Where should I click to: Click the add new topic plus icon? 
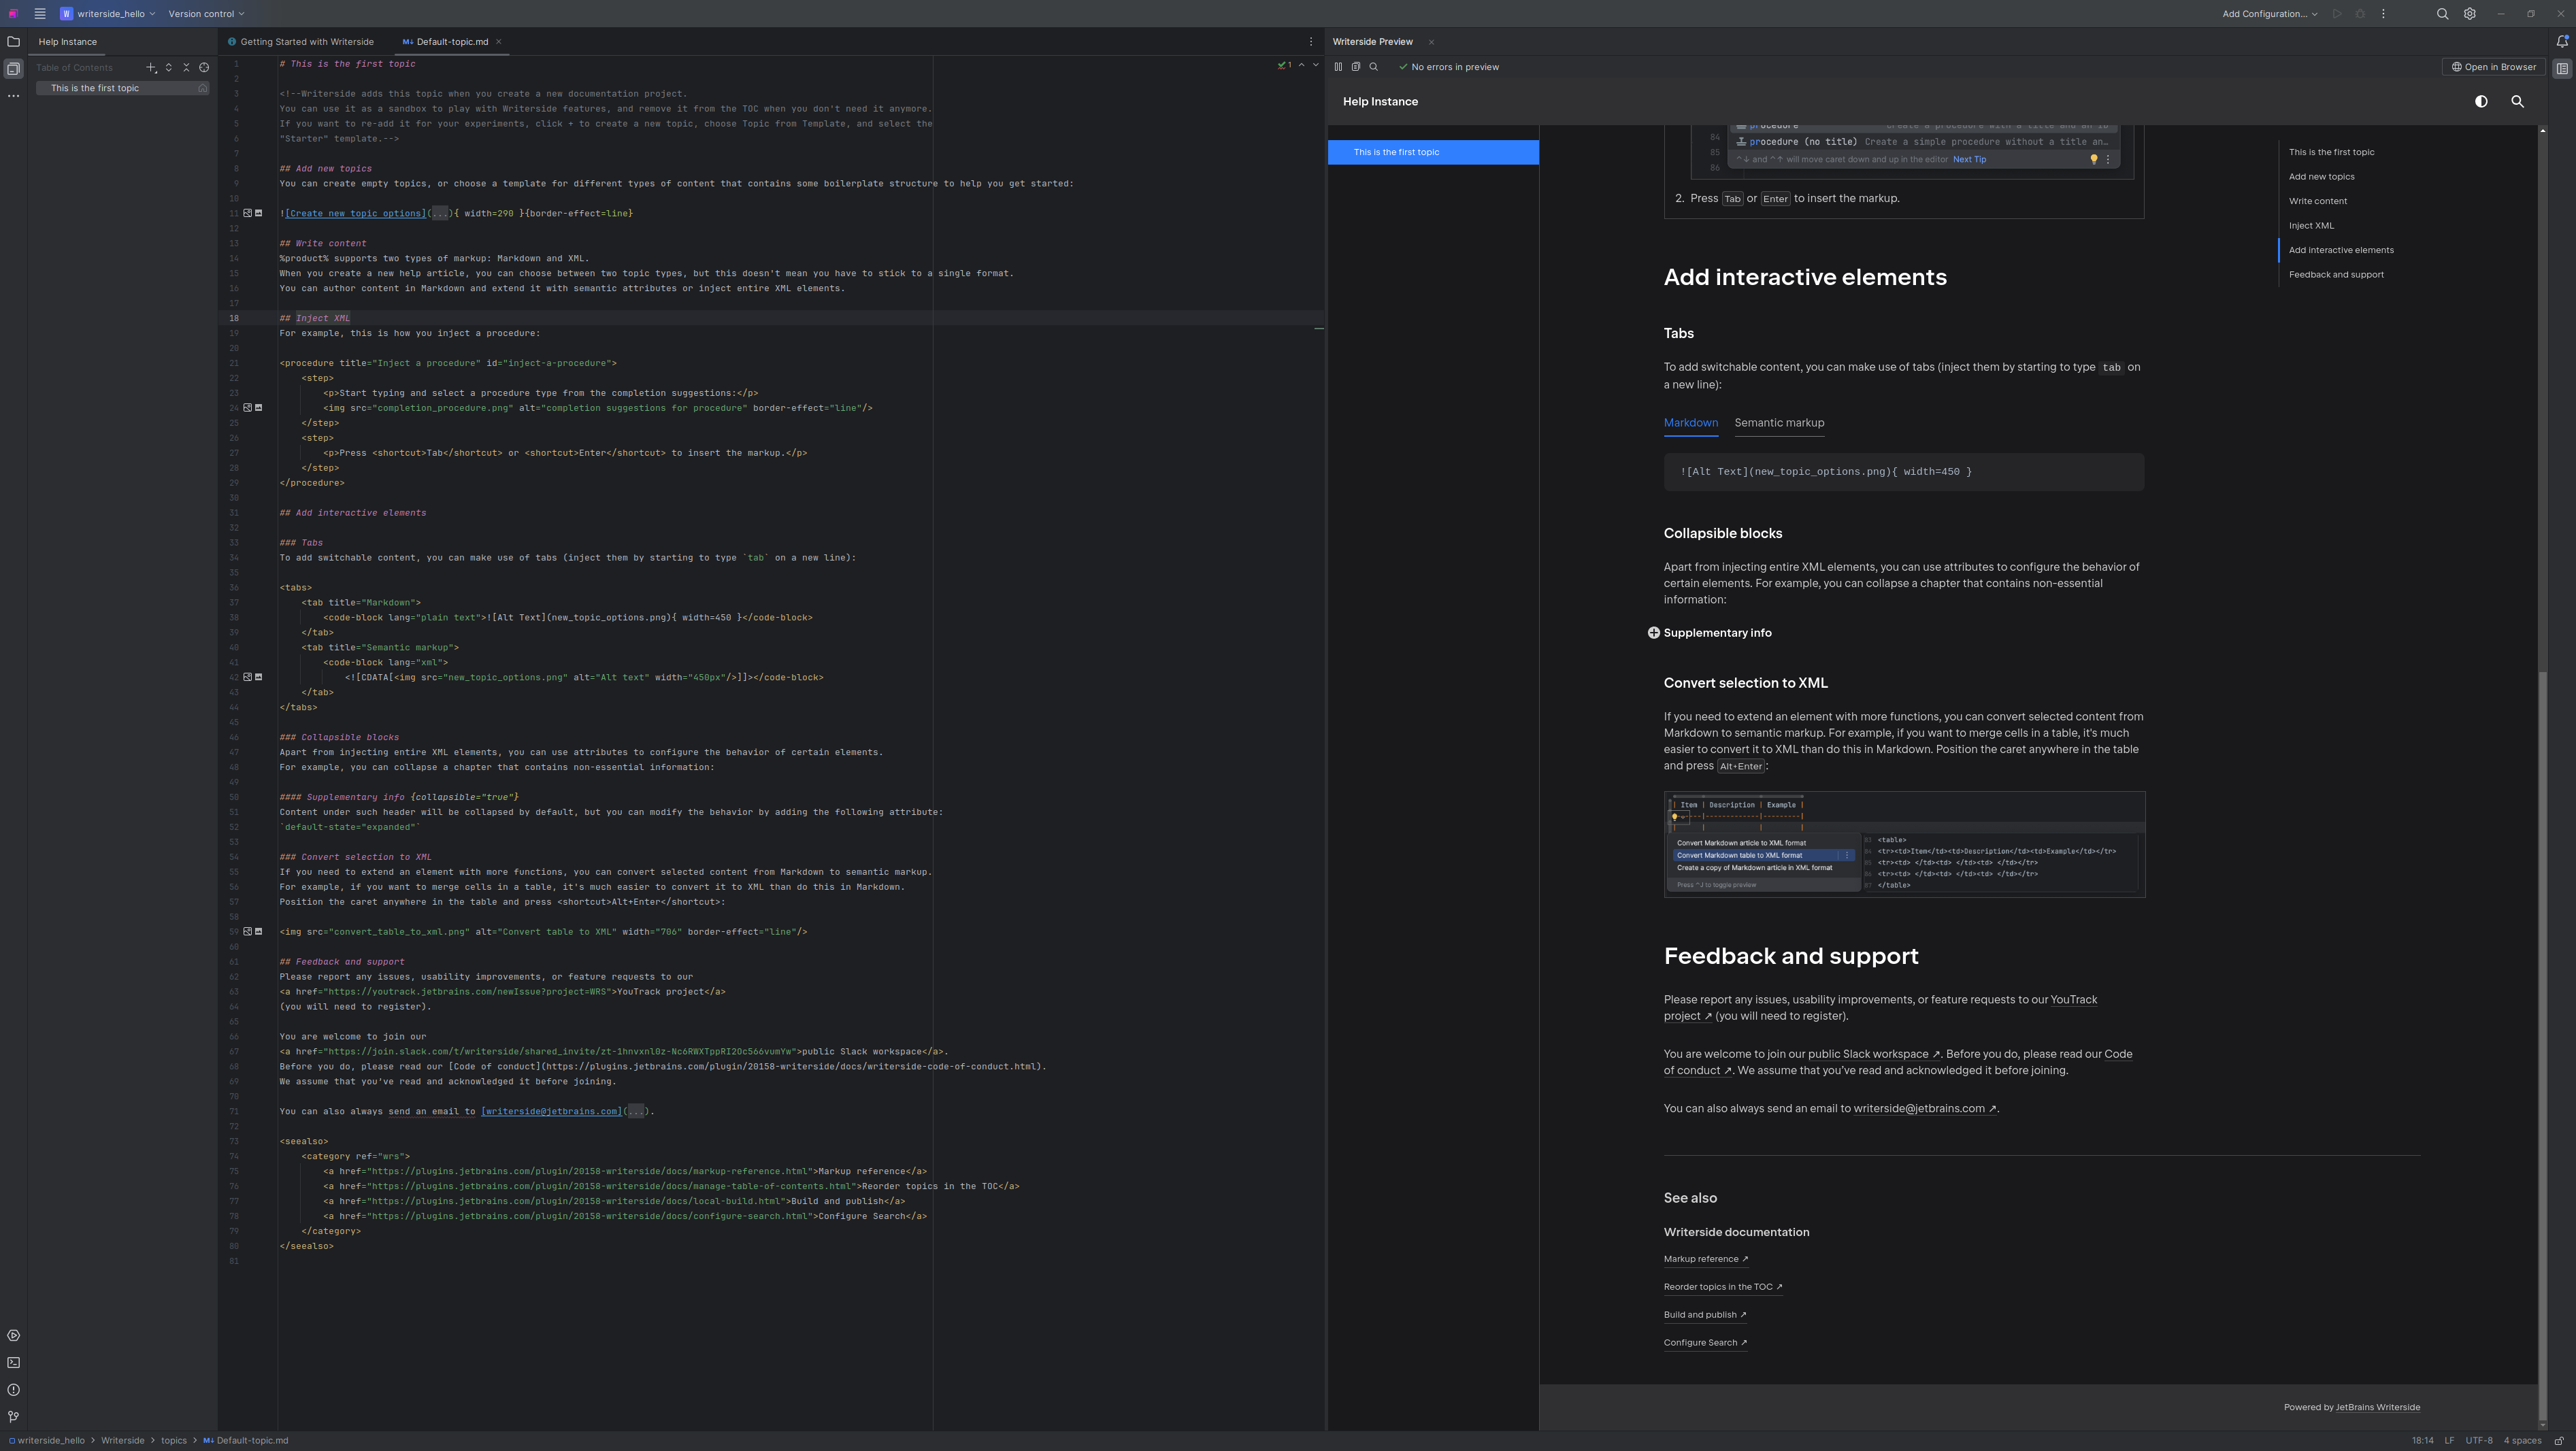[x=151, y=68]
